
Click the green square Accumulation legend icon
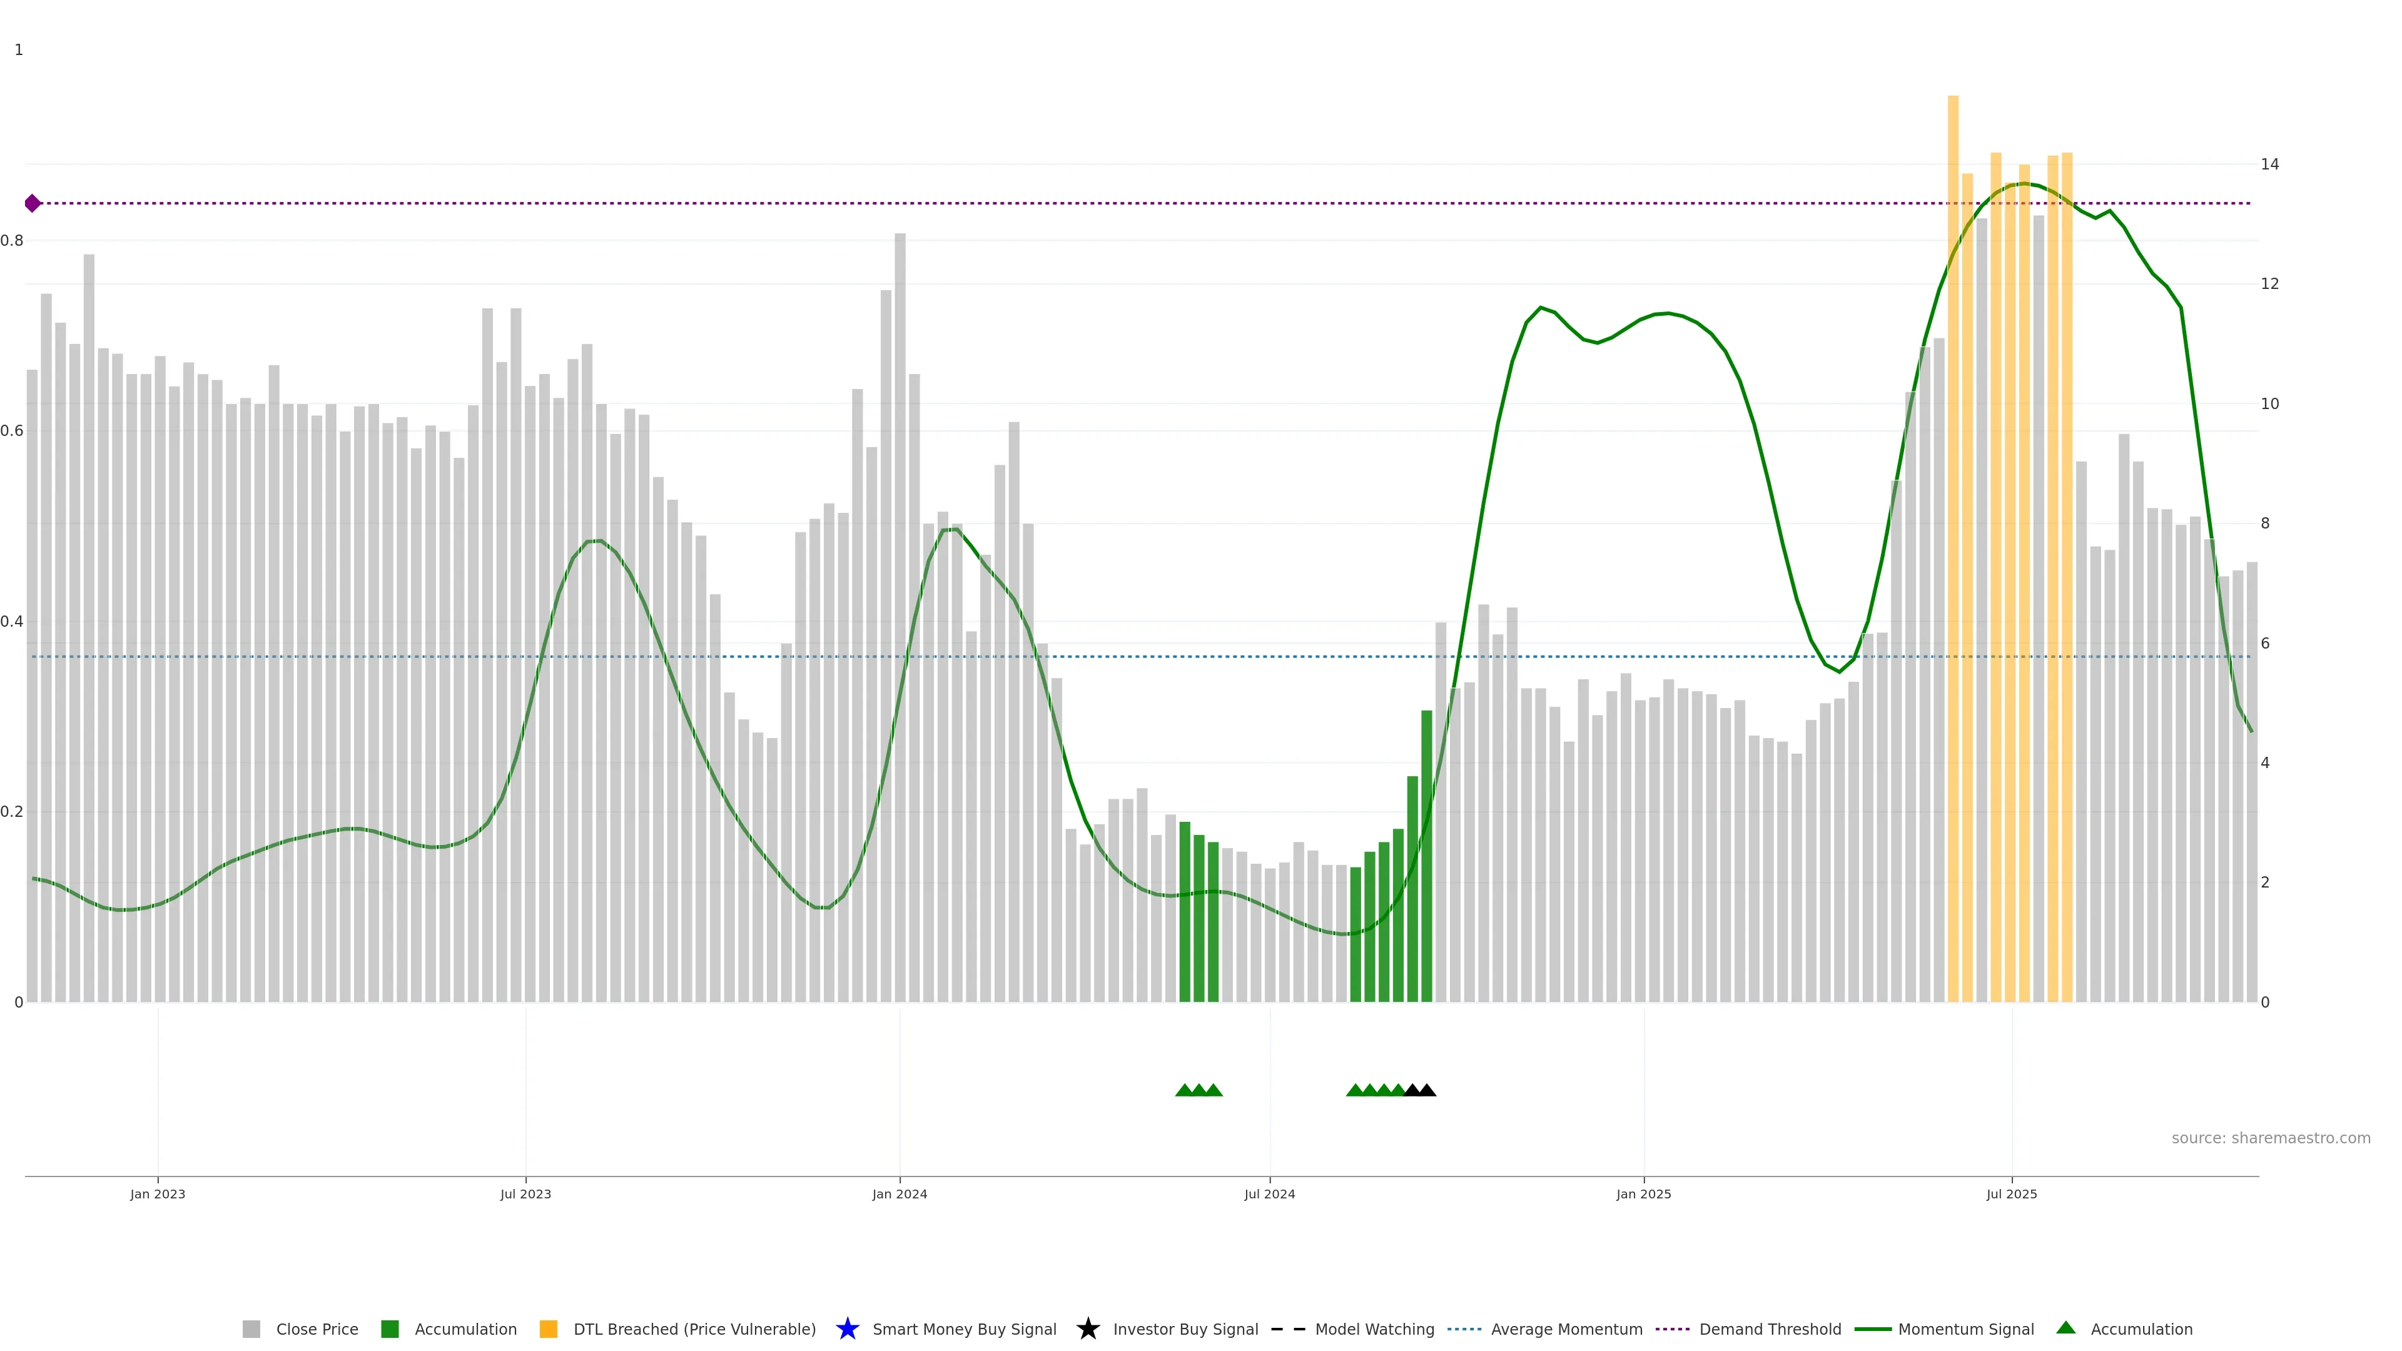click(390, 1328)
